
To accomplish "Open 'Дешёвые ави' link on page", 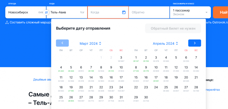I will click(42, 80).
